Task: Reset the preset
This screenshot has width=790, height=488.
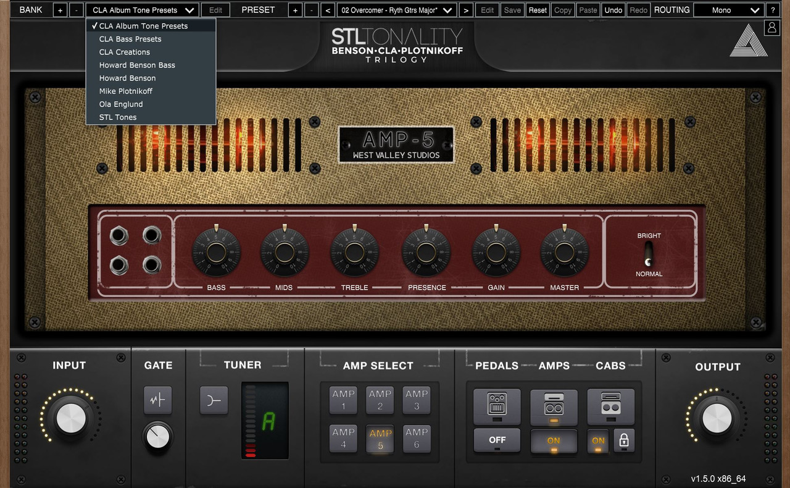Action: [x=538, y=10]
